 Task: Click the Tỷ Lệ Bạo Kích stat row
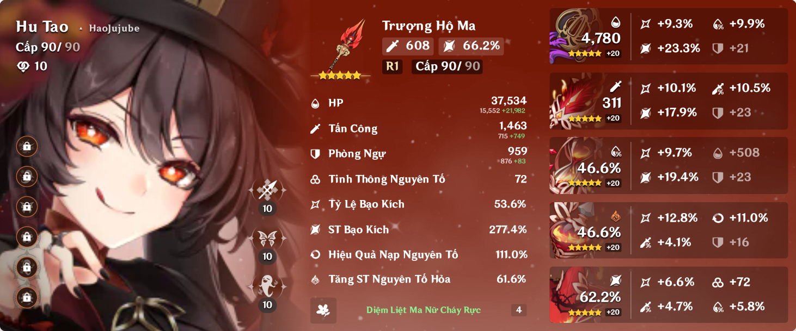pos(419,204)
